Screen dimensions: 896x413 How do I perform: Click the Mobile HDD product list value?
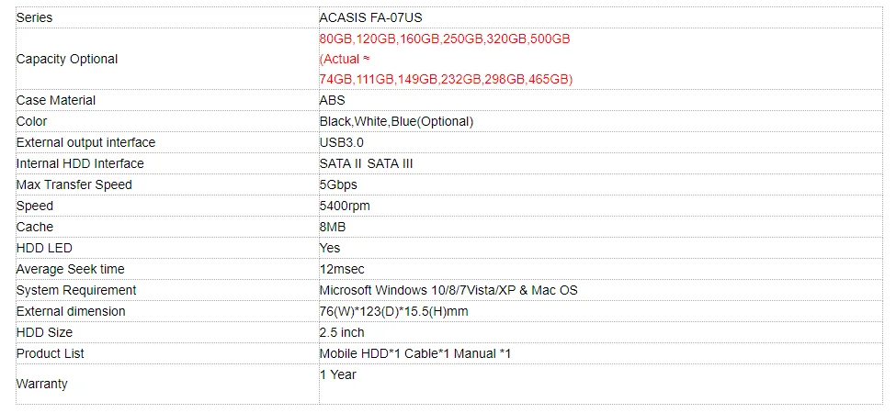414,353
